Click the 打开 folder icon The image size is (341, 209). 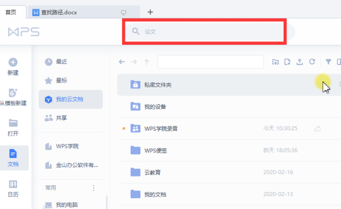[13, 123]
